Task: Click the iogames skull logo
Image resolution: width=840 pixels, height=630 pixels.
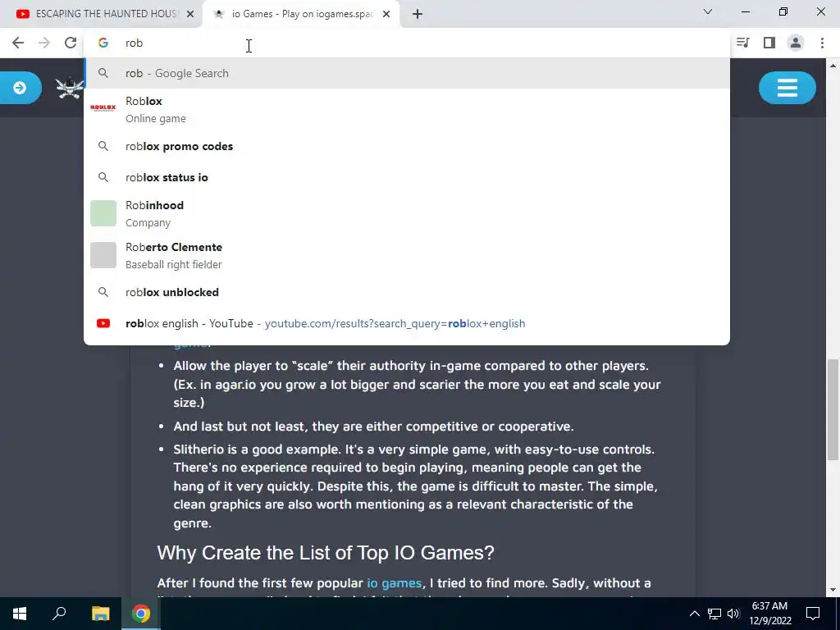Action: 70,88
